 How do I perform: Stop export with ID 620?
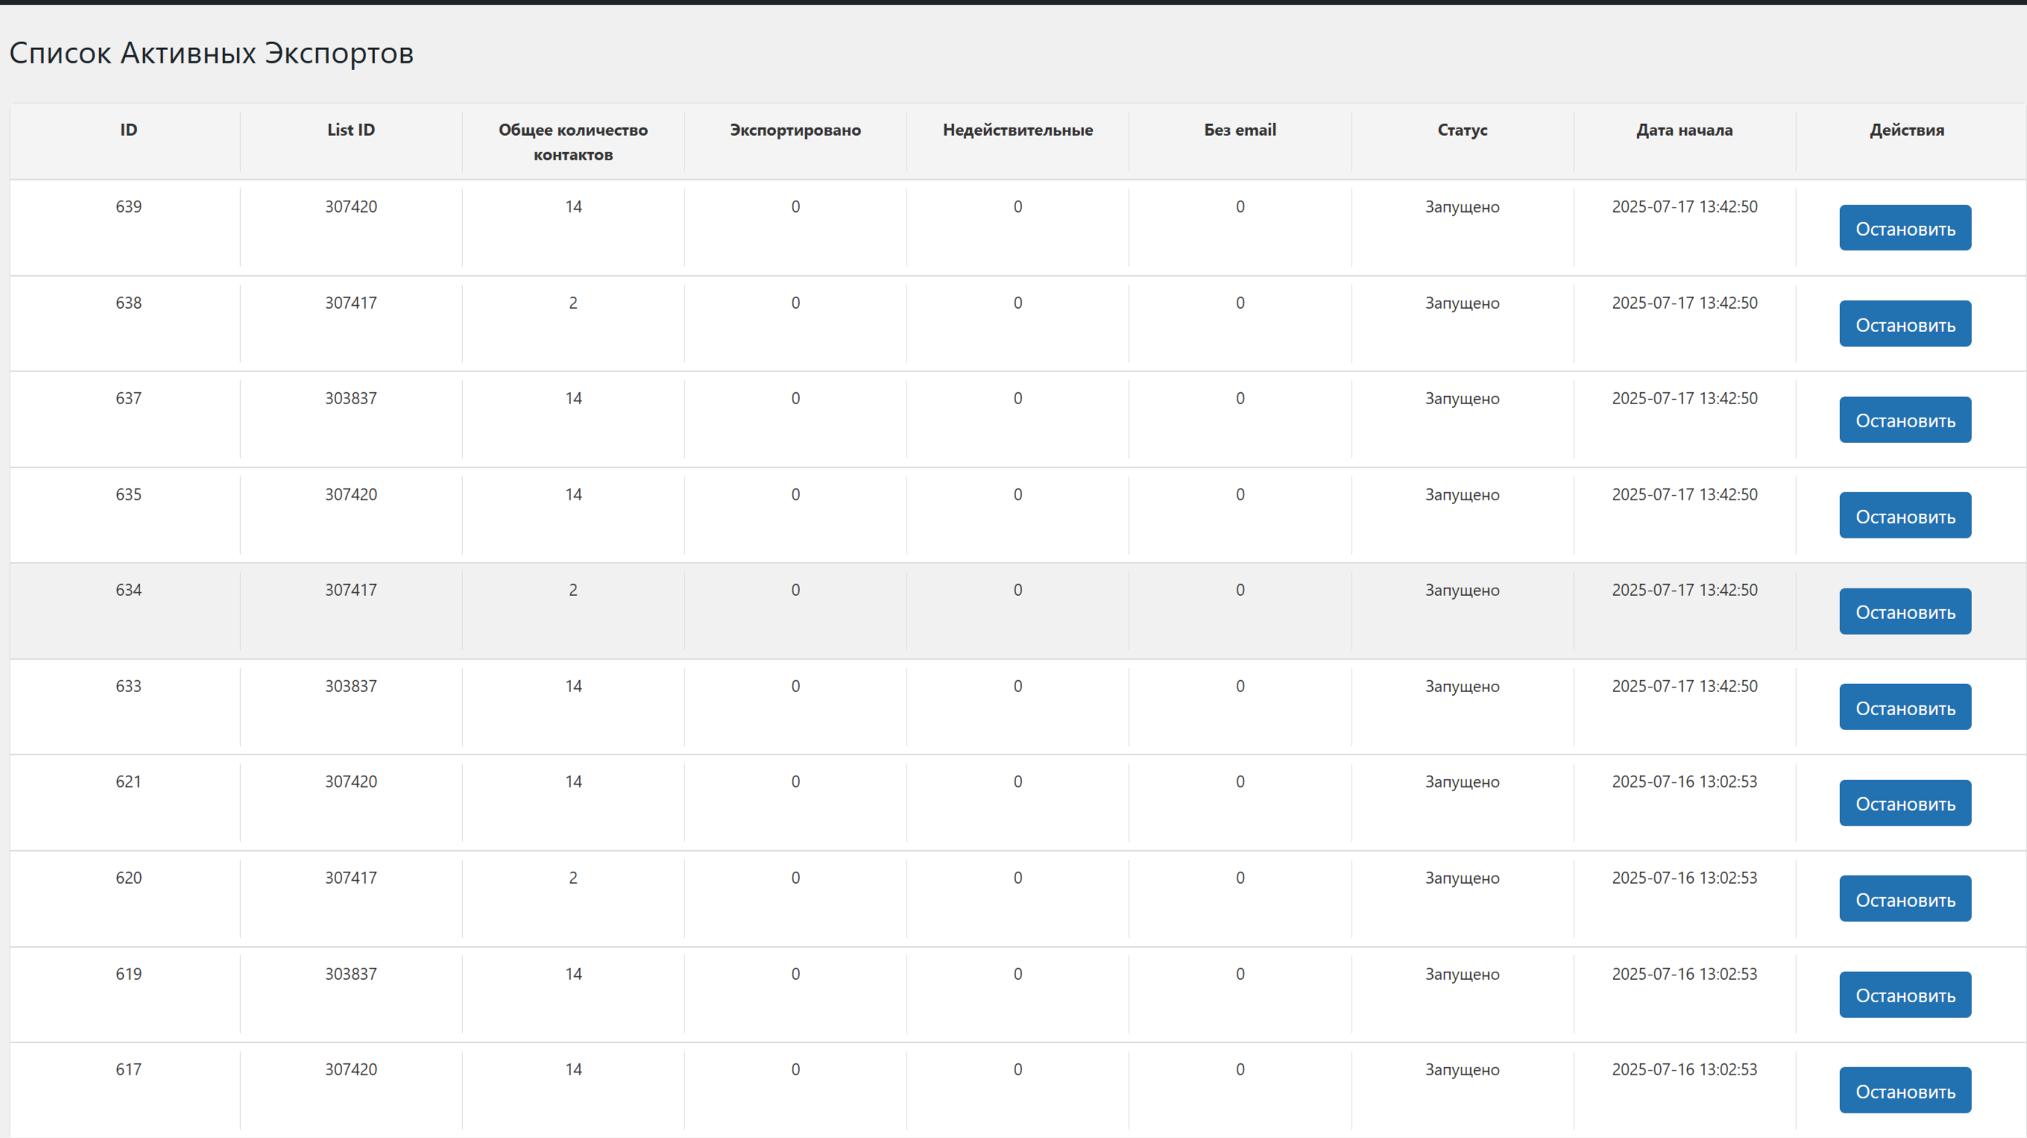pyautogui.click(x=1904, y=899)
